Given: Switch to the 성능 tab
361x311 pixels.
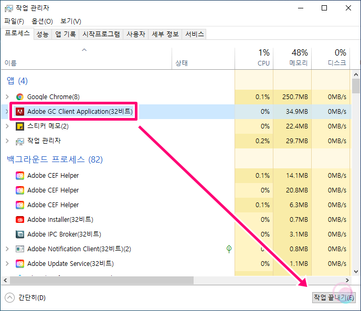Looking at the screenshot, I should coord(43,34).
